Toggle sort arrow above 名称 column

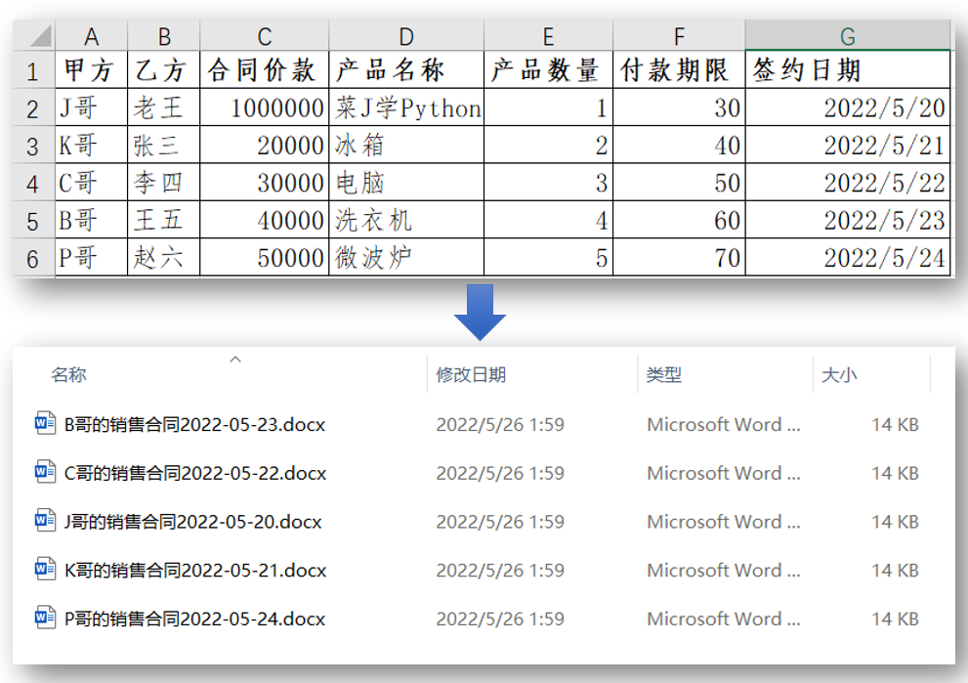[x=235, y=359]
